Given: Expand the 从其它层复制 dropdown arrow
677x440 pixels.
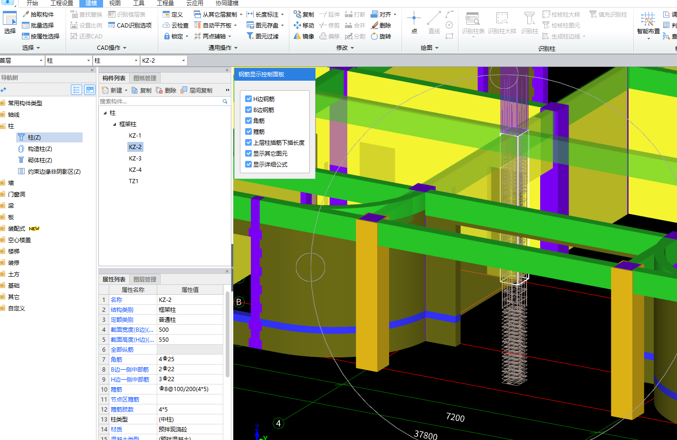Looking at the screenshot, I should pyautogui.click(x=241, y=14).
